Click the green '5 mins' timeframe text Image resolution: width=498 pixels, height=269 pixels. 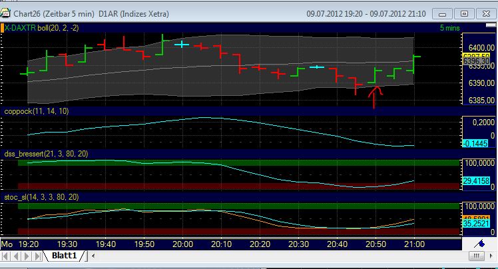[x=449, y=28]
